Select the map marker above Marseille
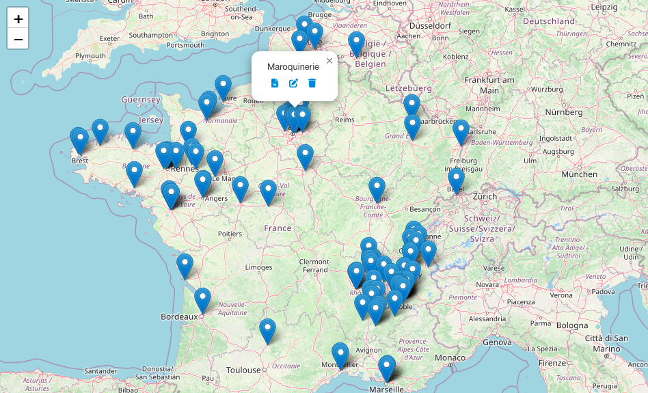Image resolution: width=648 pixels, height=393 pixels. point(387,368)
